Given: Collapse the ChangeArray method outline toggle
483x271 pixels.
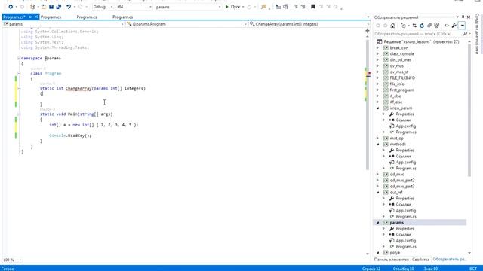Looking at the screenshot, I should (19, 88).
